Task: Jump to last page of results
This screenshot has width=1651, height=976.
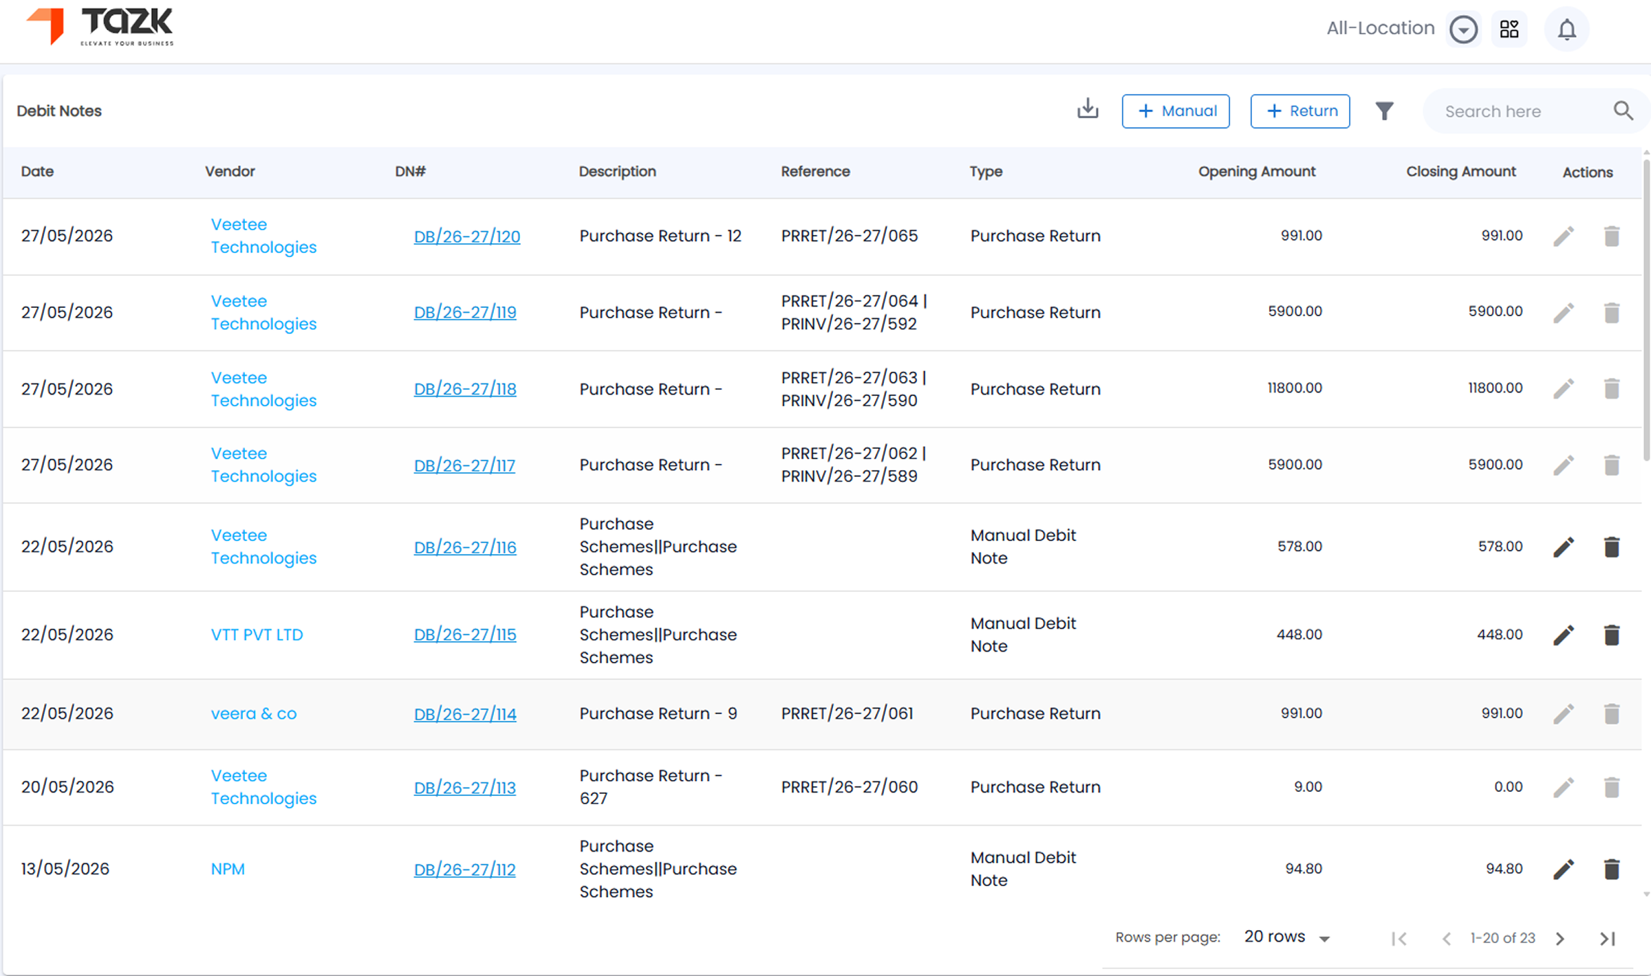Action: pyautogui.click(x=1607, y=938)
